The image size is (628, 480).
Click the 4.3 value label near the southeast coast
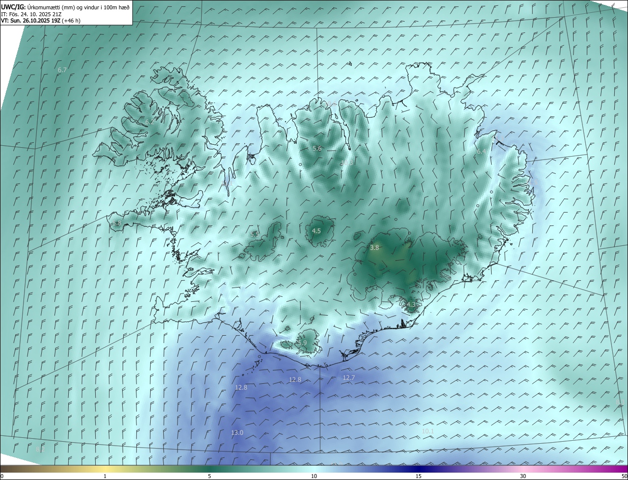coord(411,305)
